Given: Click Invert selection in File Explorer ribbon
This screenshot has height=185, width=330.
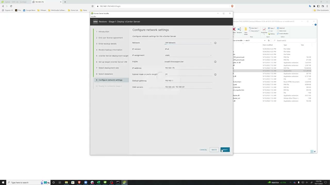Looking at the screenshot, I should click(x=283, y=34).
